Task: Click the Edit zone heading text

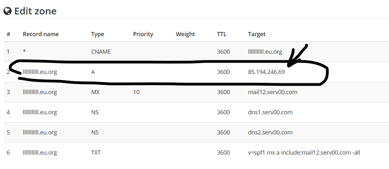Action: [35, 11]
